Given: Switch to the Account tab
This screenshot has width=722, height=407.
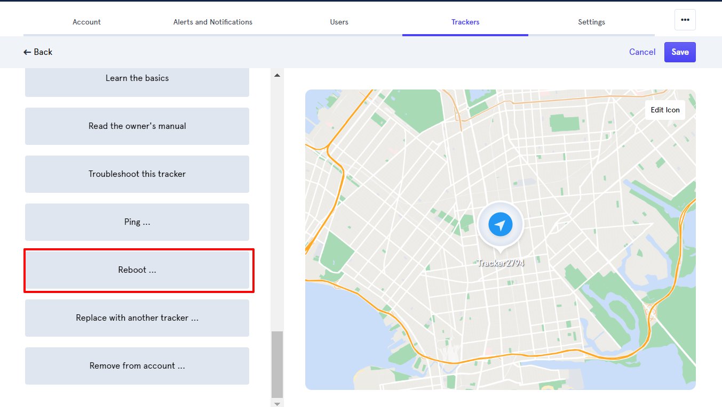Looking at the screenshot, I should (86, 22).
